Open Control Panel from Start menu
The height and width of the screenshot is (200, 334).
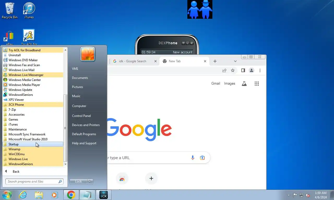tap(81, 116)
